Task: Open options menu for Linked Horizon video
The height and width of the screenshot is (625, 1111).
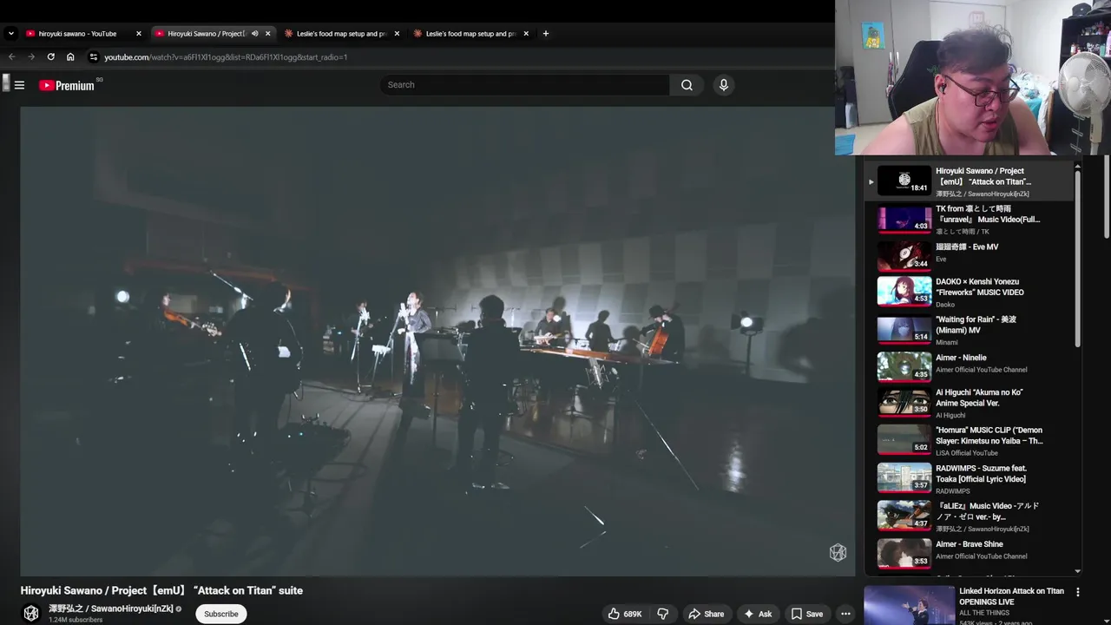Action: 1078,592
